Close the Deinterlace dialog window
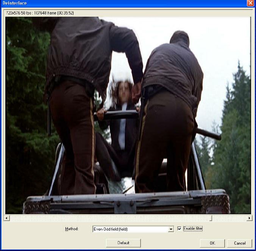Screen dimensions: 256x251 click(250, 3)
